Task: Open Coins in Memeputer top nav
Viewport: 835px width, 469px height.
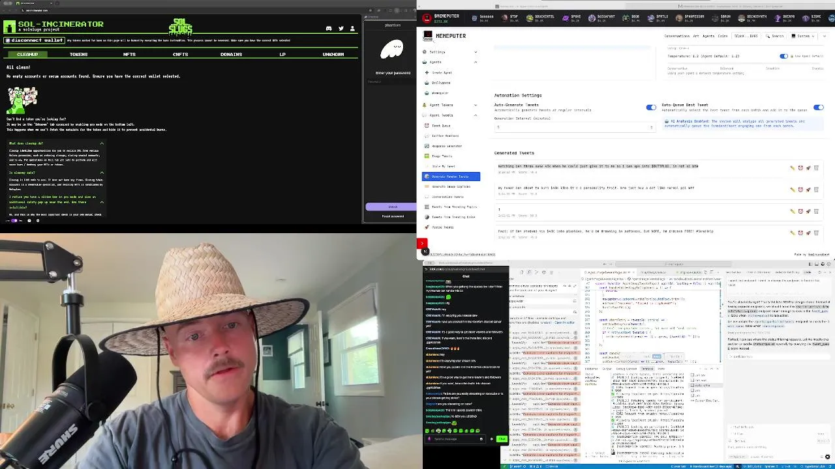Action: [x=723, y=36]
